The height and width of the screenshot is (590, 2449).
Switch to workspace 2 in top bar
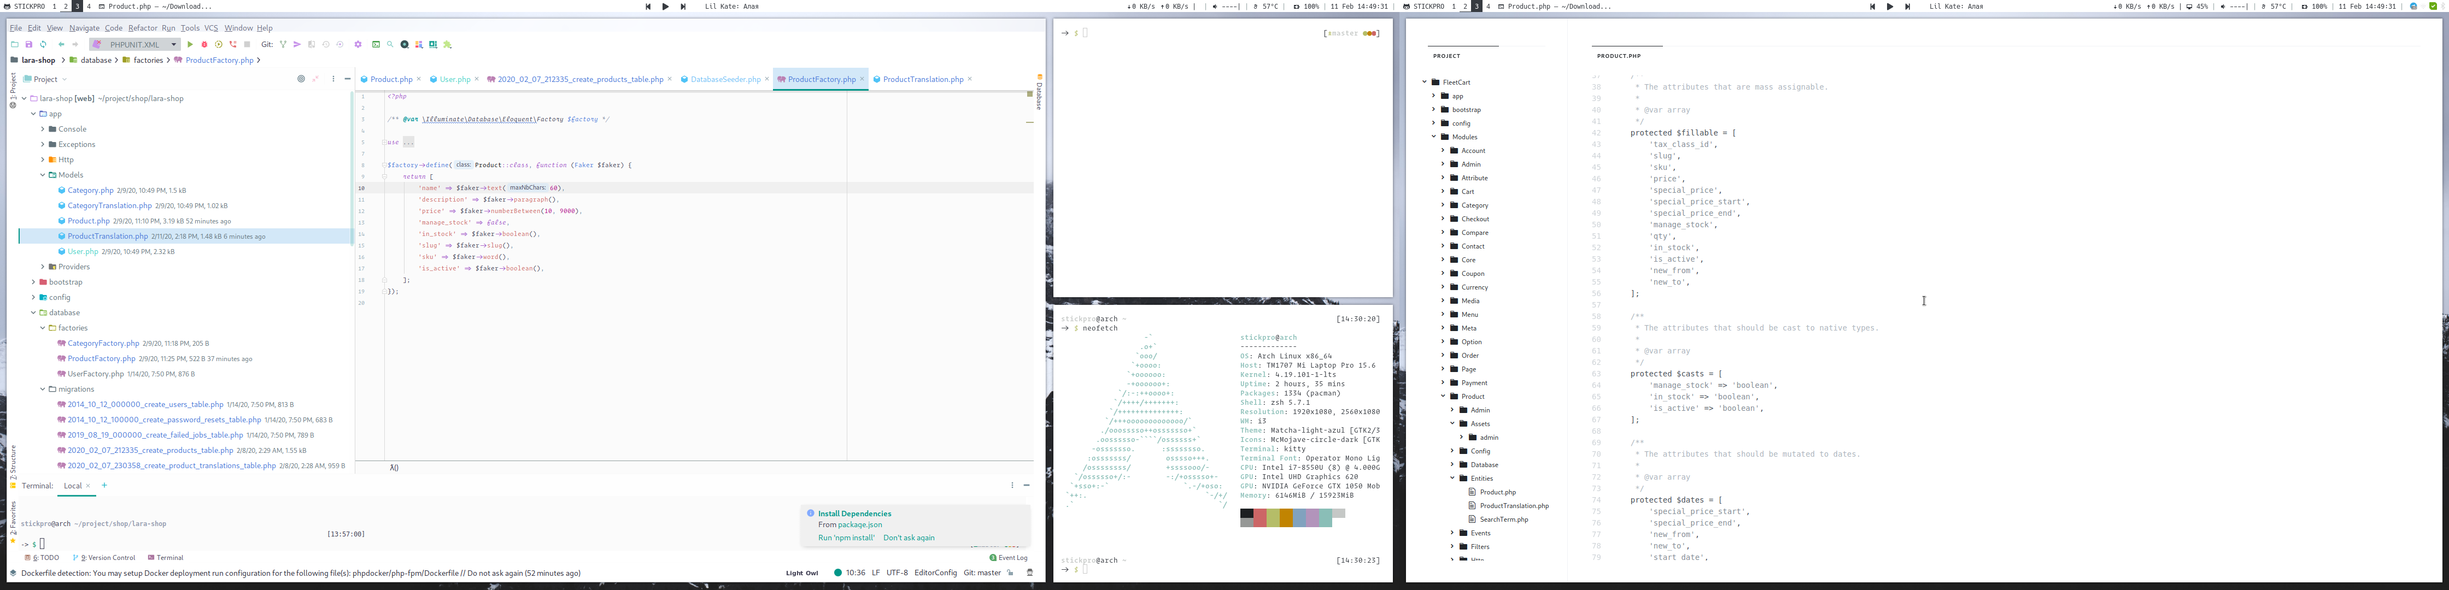tap(66, 7)
